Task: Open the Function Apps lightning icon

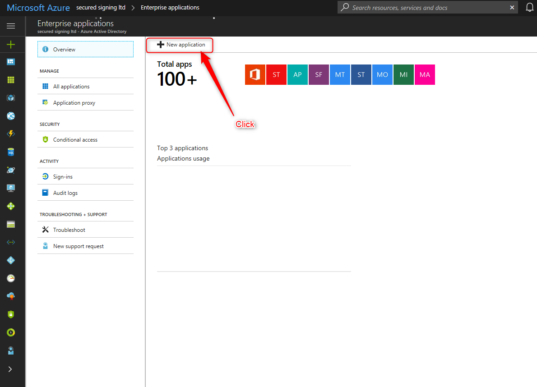Action: [x=11, y=134]
